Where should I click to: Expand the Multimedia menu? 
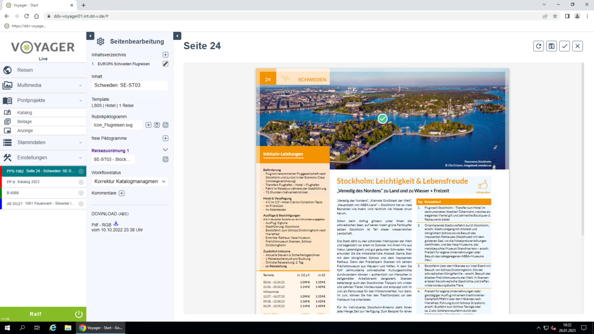(43, 85)
